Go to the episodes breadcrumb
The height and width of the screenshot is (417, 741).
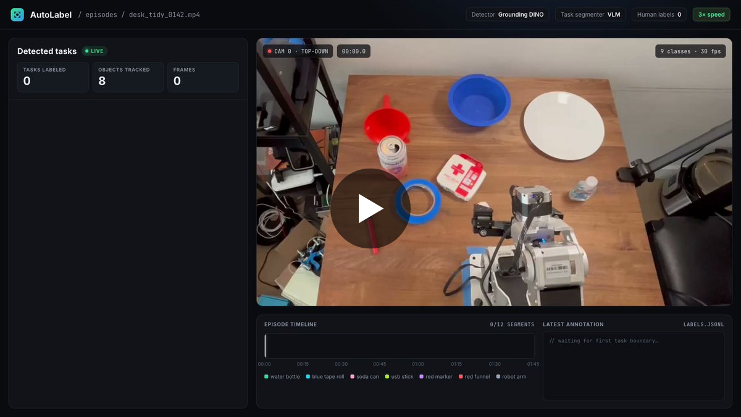[101, 15]
